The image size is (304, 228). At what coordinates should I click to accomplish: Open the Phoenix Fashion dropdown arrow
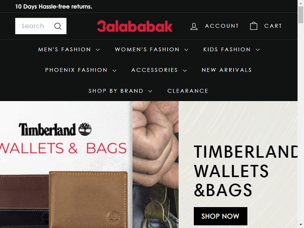115,71
